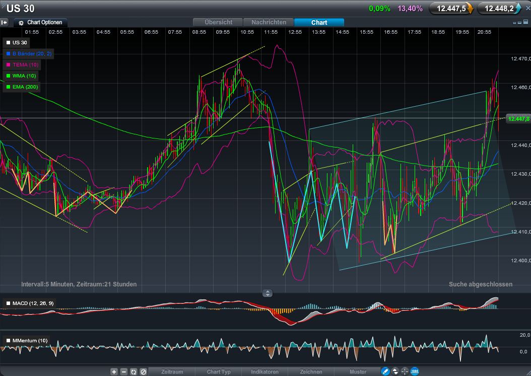Viewport: 531px width, 376px height.
Task: Click the crosshair tool icon
Action: (x=405, y=371)
